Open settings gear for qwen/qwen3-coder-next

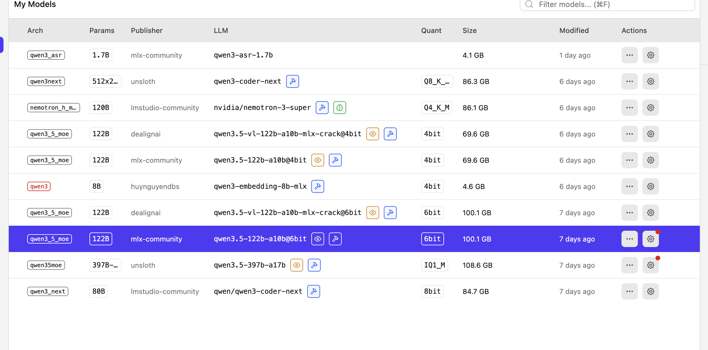click(650, 291)
